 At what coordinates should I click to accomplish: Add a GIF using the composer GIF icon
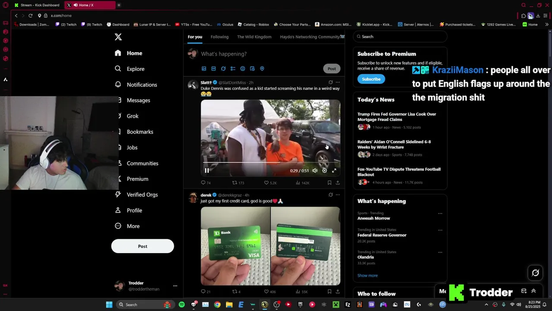tap(213, 69)
